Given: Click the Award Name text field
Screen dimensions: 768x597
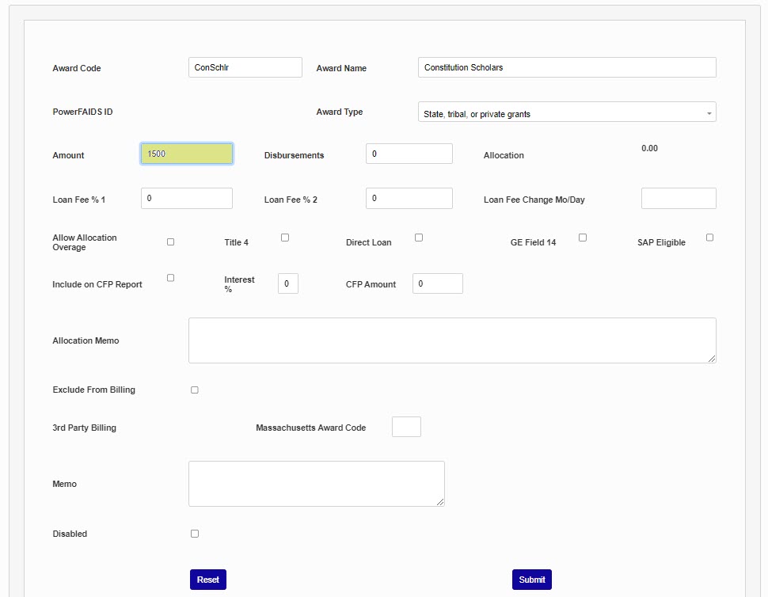Looking at the screenshot, I should [x=566, y=67].
